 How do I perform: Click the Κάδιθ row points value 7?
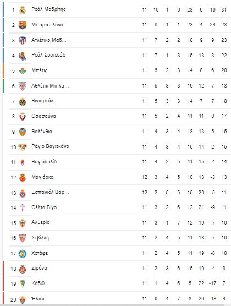coord(224,283)
